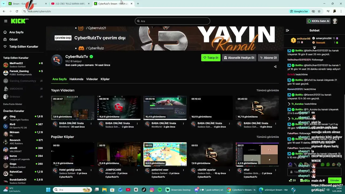This screenshot has width=345, height=194.
Task: Open options for Hotel geldiği anda clip
Action: point(91,170)
